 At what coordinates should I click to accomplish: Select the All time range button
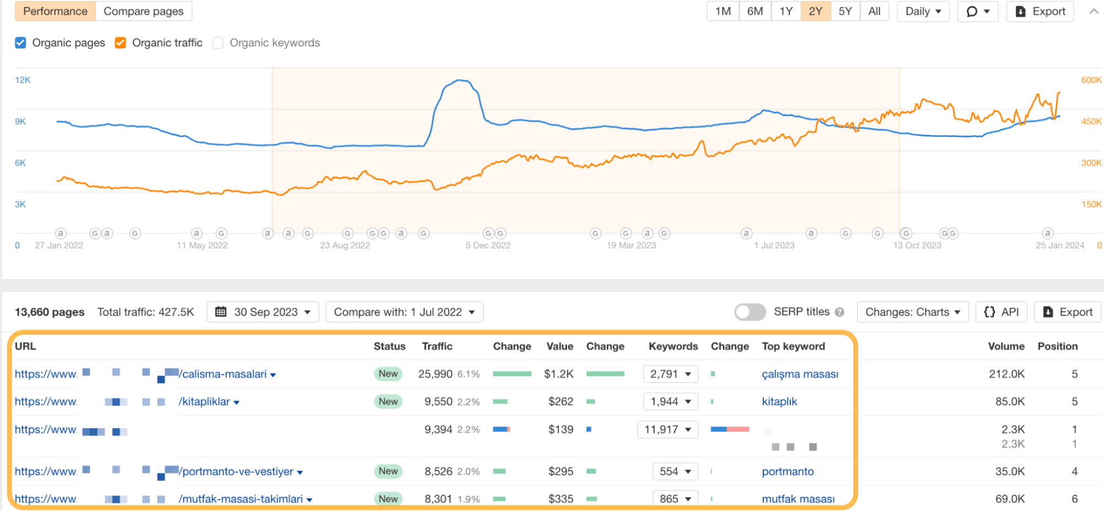point(874,11)
